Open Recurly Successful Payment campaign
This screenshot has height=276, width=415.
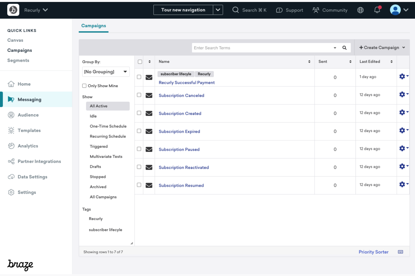[x=187, y=83]
